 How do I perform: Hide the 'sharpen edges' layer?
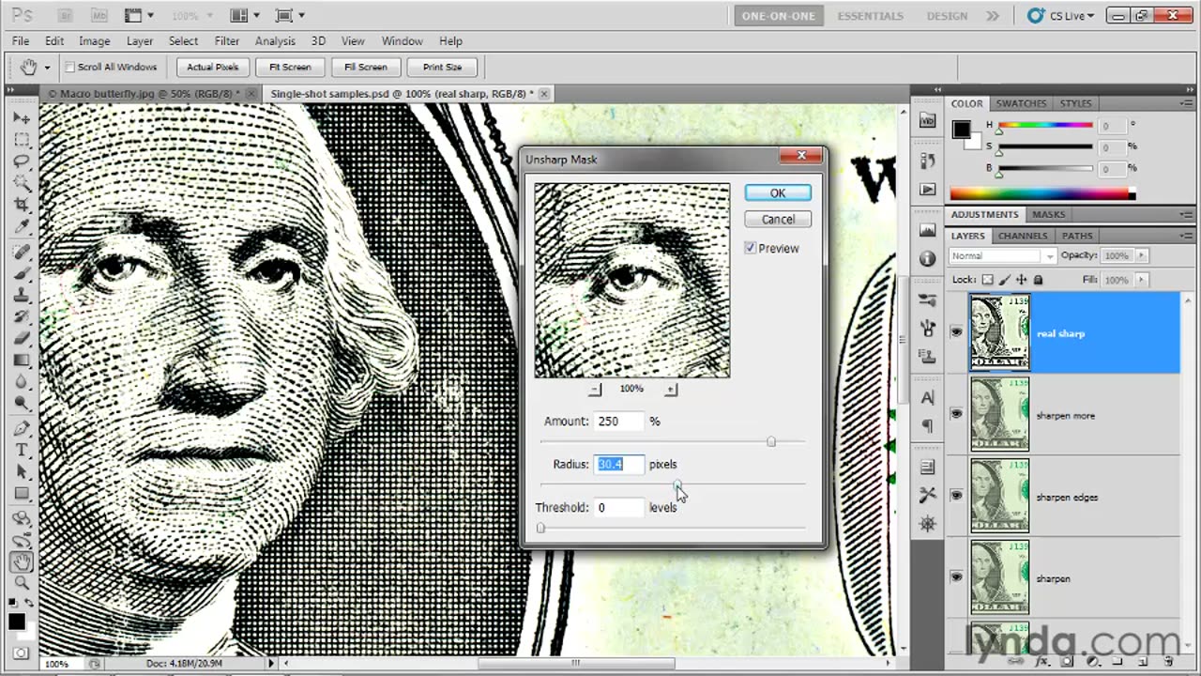click(x=956, y=496)
